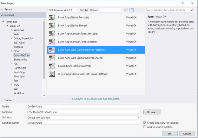The image size is (198, 138).
Task: Click the Blank App (Xamarin.Forms Portable) template icon
Action: point(52,34)
